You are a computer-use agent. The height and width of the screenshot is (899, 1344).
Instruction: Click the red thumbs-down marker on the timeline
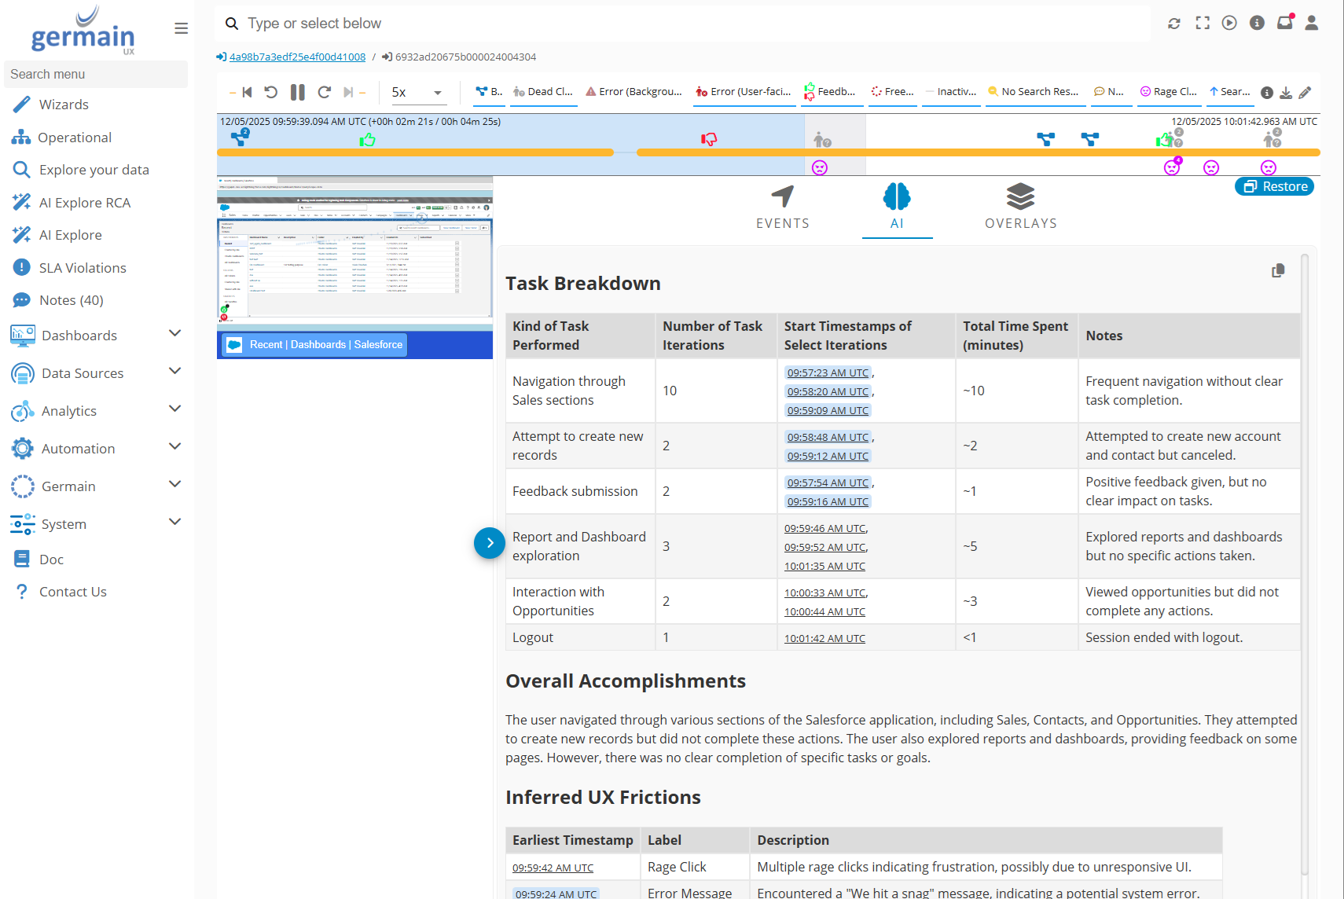point(709,139)
